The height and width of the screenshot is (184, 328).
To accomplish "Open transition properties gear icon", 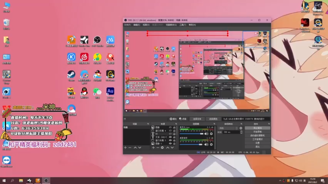I will pos(241,128).
